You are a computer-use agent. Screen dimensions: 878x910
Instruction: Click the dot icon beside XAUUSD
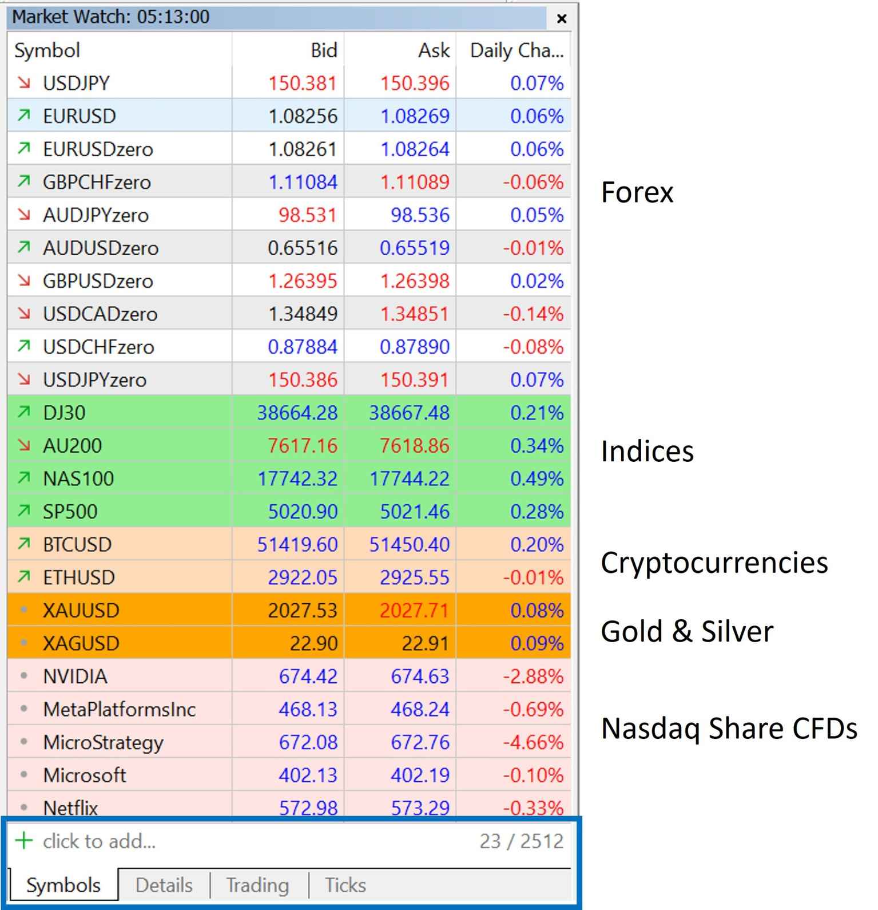[24, 610]
